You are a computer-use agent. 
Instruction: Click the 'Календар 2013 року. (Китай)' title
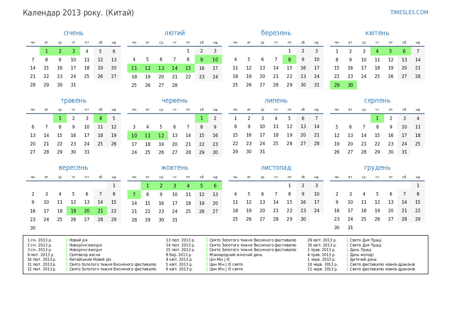[x=78, y=13]
